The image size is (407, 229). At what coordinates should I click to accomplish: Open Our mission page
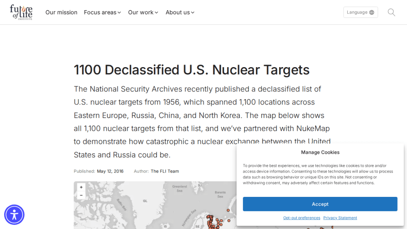(61, 13)
